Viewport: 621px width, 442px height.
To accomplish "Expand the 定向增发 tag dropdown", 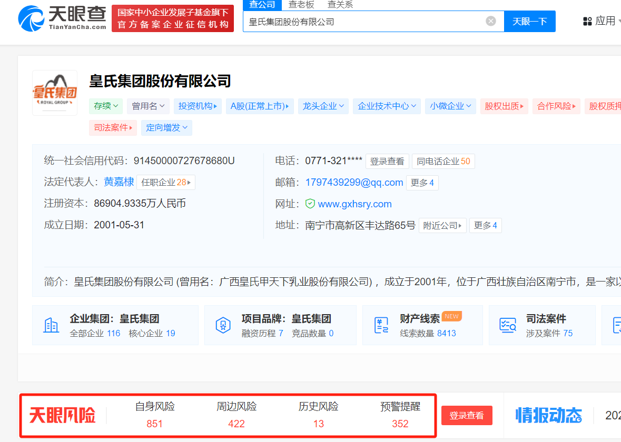I will tap(166, 128).
